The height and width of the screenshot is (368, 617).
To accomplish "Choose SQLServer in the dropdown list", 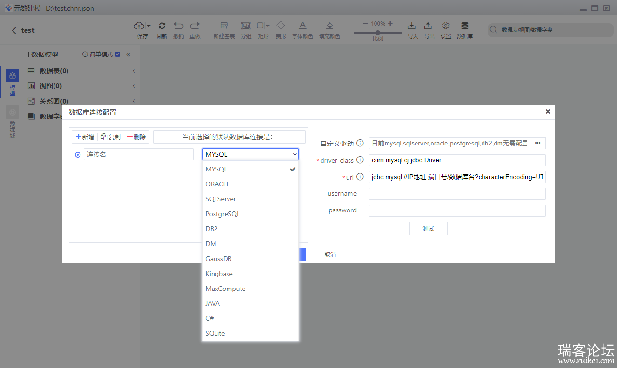I will [x=251, y=199].
